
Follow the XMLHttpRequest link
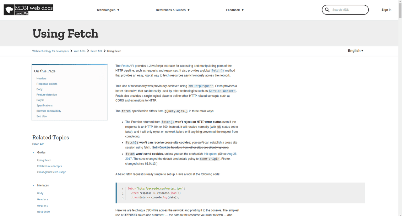[201, 86]
